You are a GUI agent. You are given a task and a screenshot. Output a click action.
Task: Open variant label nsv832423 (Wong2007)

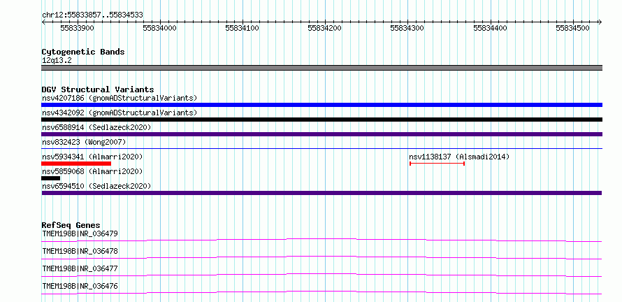coord(84,142)
